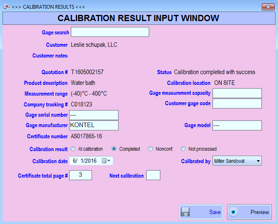Click quotation number T1605002157
This screenshot has height=224, width=278.
click(87, 72)
